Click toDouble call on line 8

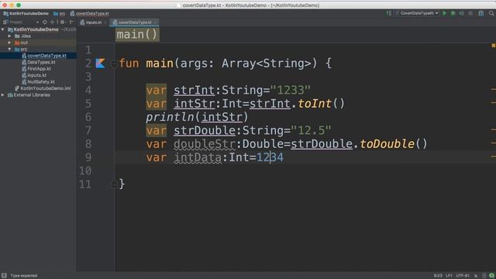point(387,144)
